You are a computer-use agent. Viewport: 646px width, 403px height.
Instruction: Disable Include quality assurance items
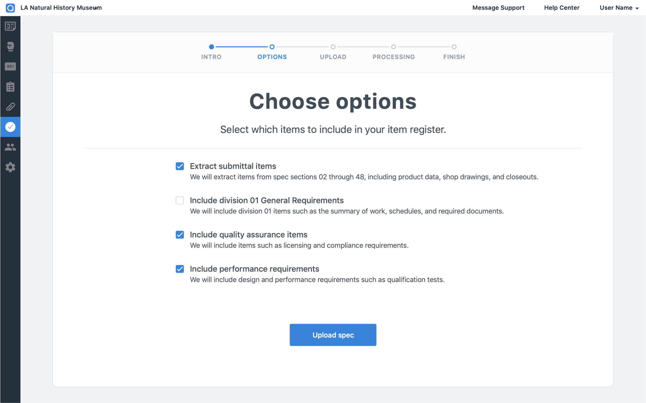coord(180,235)
